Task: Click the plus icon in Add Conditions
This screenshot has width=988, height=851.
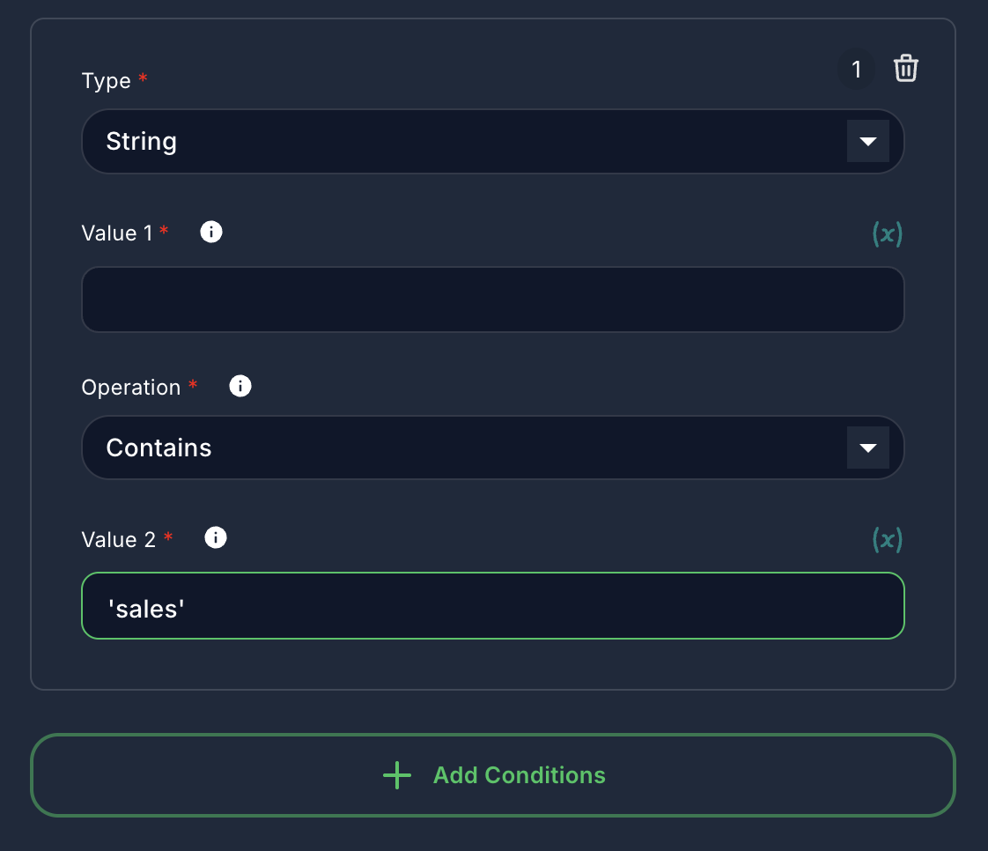Action: (x=396, y=776)
